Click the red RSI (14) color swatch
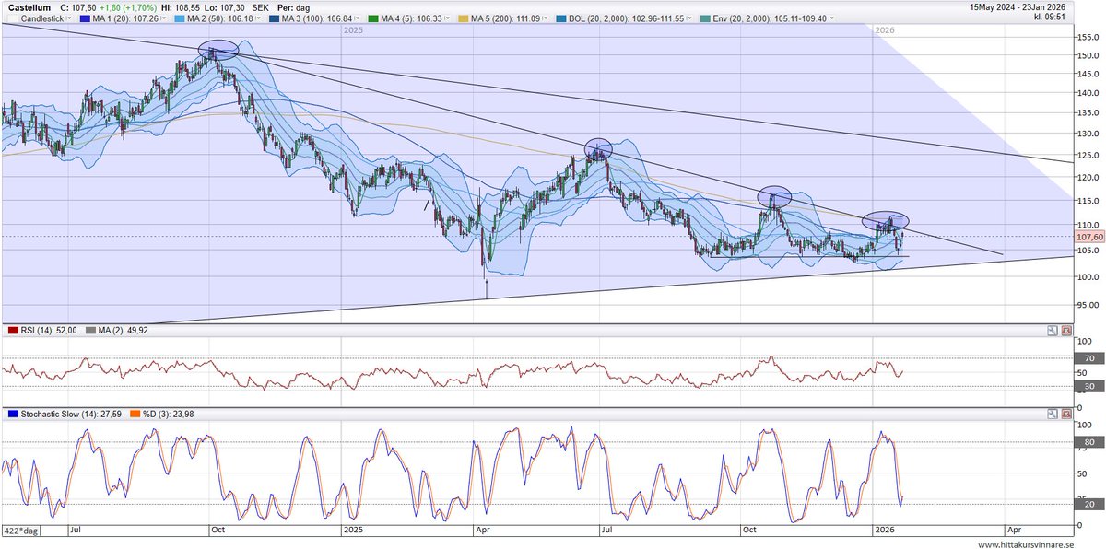This screenshot has width=1106, height=549. (13, 330)
